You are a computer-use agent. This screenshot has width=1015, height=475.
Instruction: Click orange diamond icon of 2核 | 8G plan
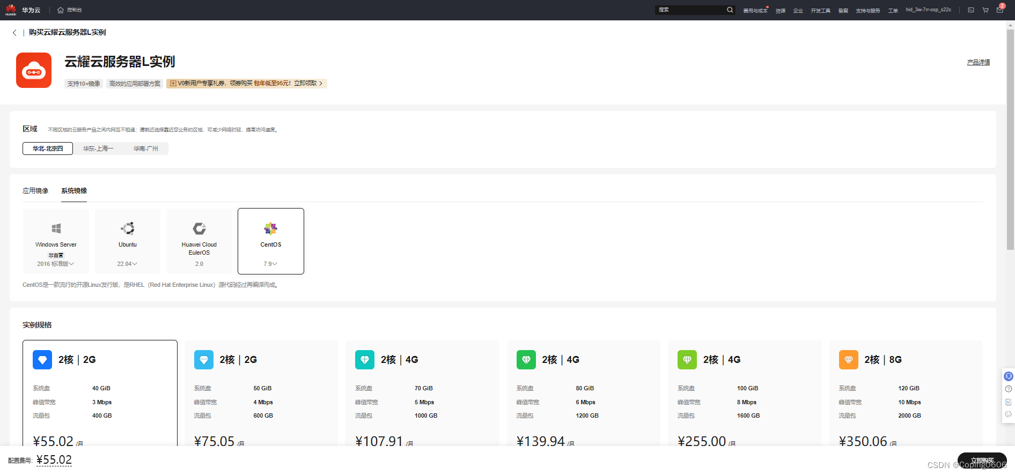click(x=849, y=360)
